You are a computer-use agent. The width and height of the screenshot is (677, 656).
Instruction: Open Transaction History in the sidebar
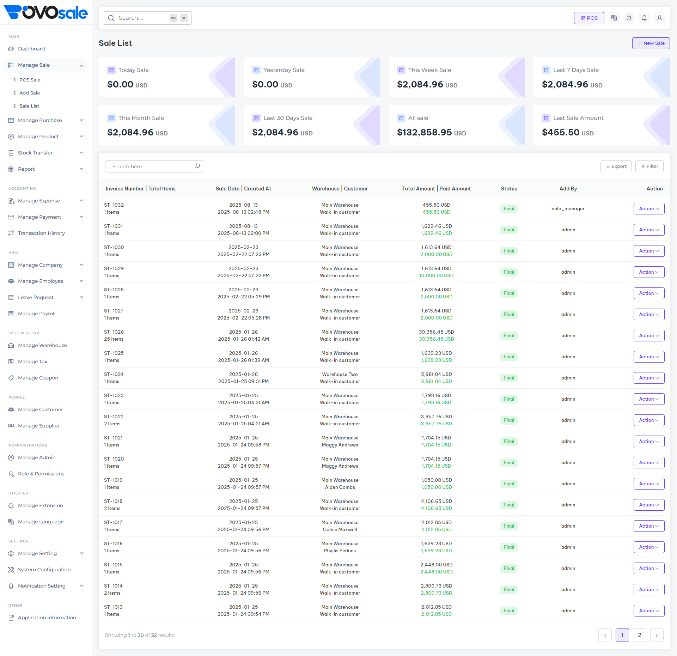[41, 233]
